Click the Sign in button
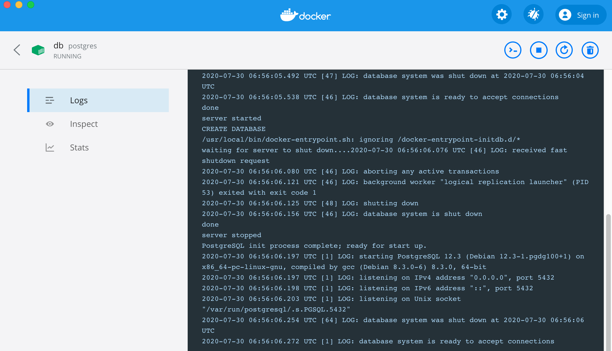 coord(580,15)
